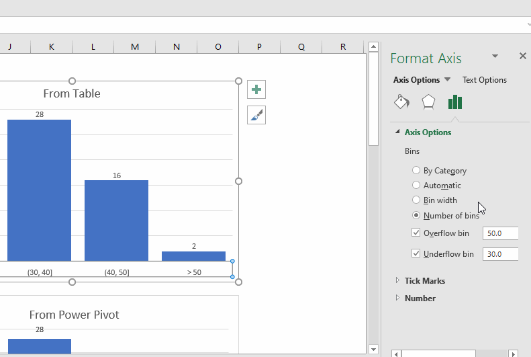Click the worksheet scroll up arrow
This screenshot has width=531, height=357.
point(373,46)
